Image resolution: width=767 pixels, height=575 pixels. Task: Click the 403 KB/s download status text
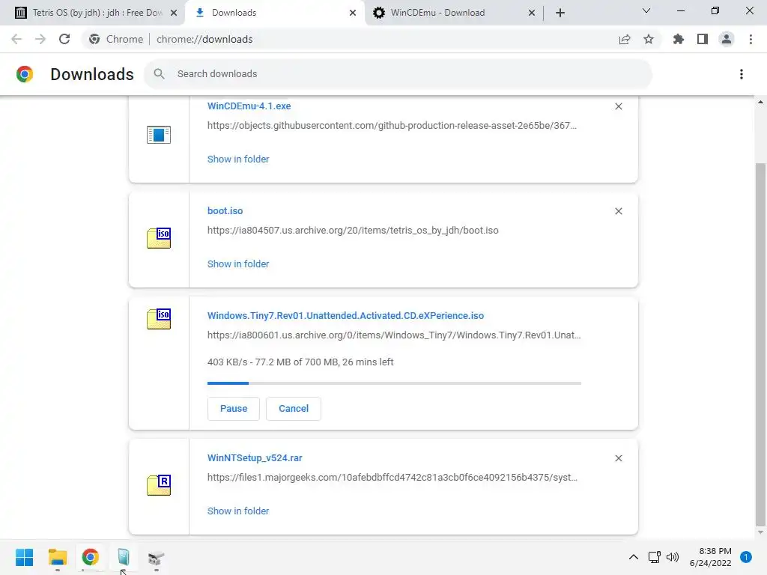(x=300, y=362)
